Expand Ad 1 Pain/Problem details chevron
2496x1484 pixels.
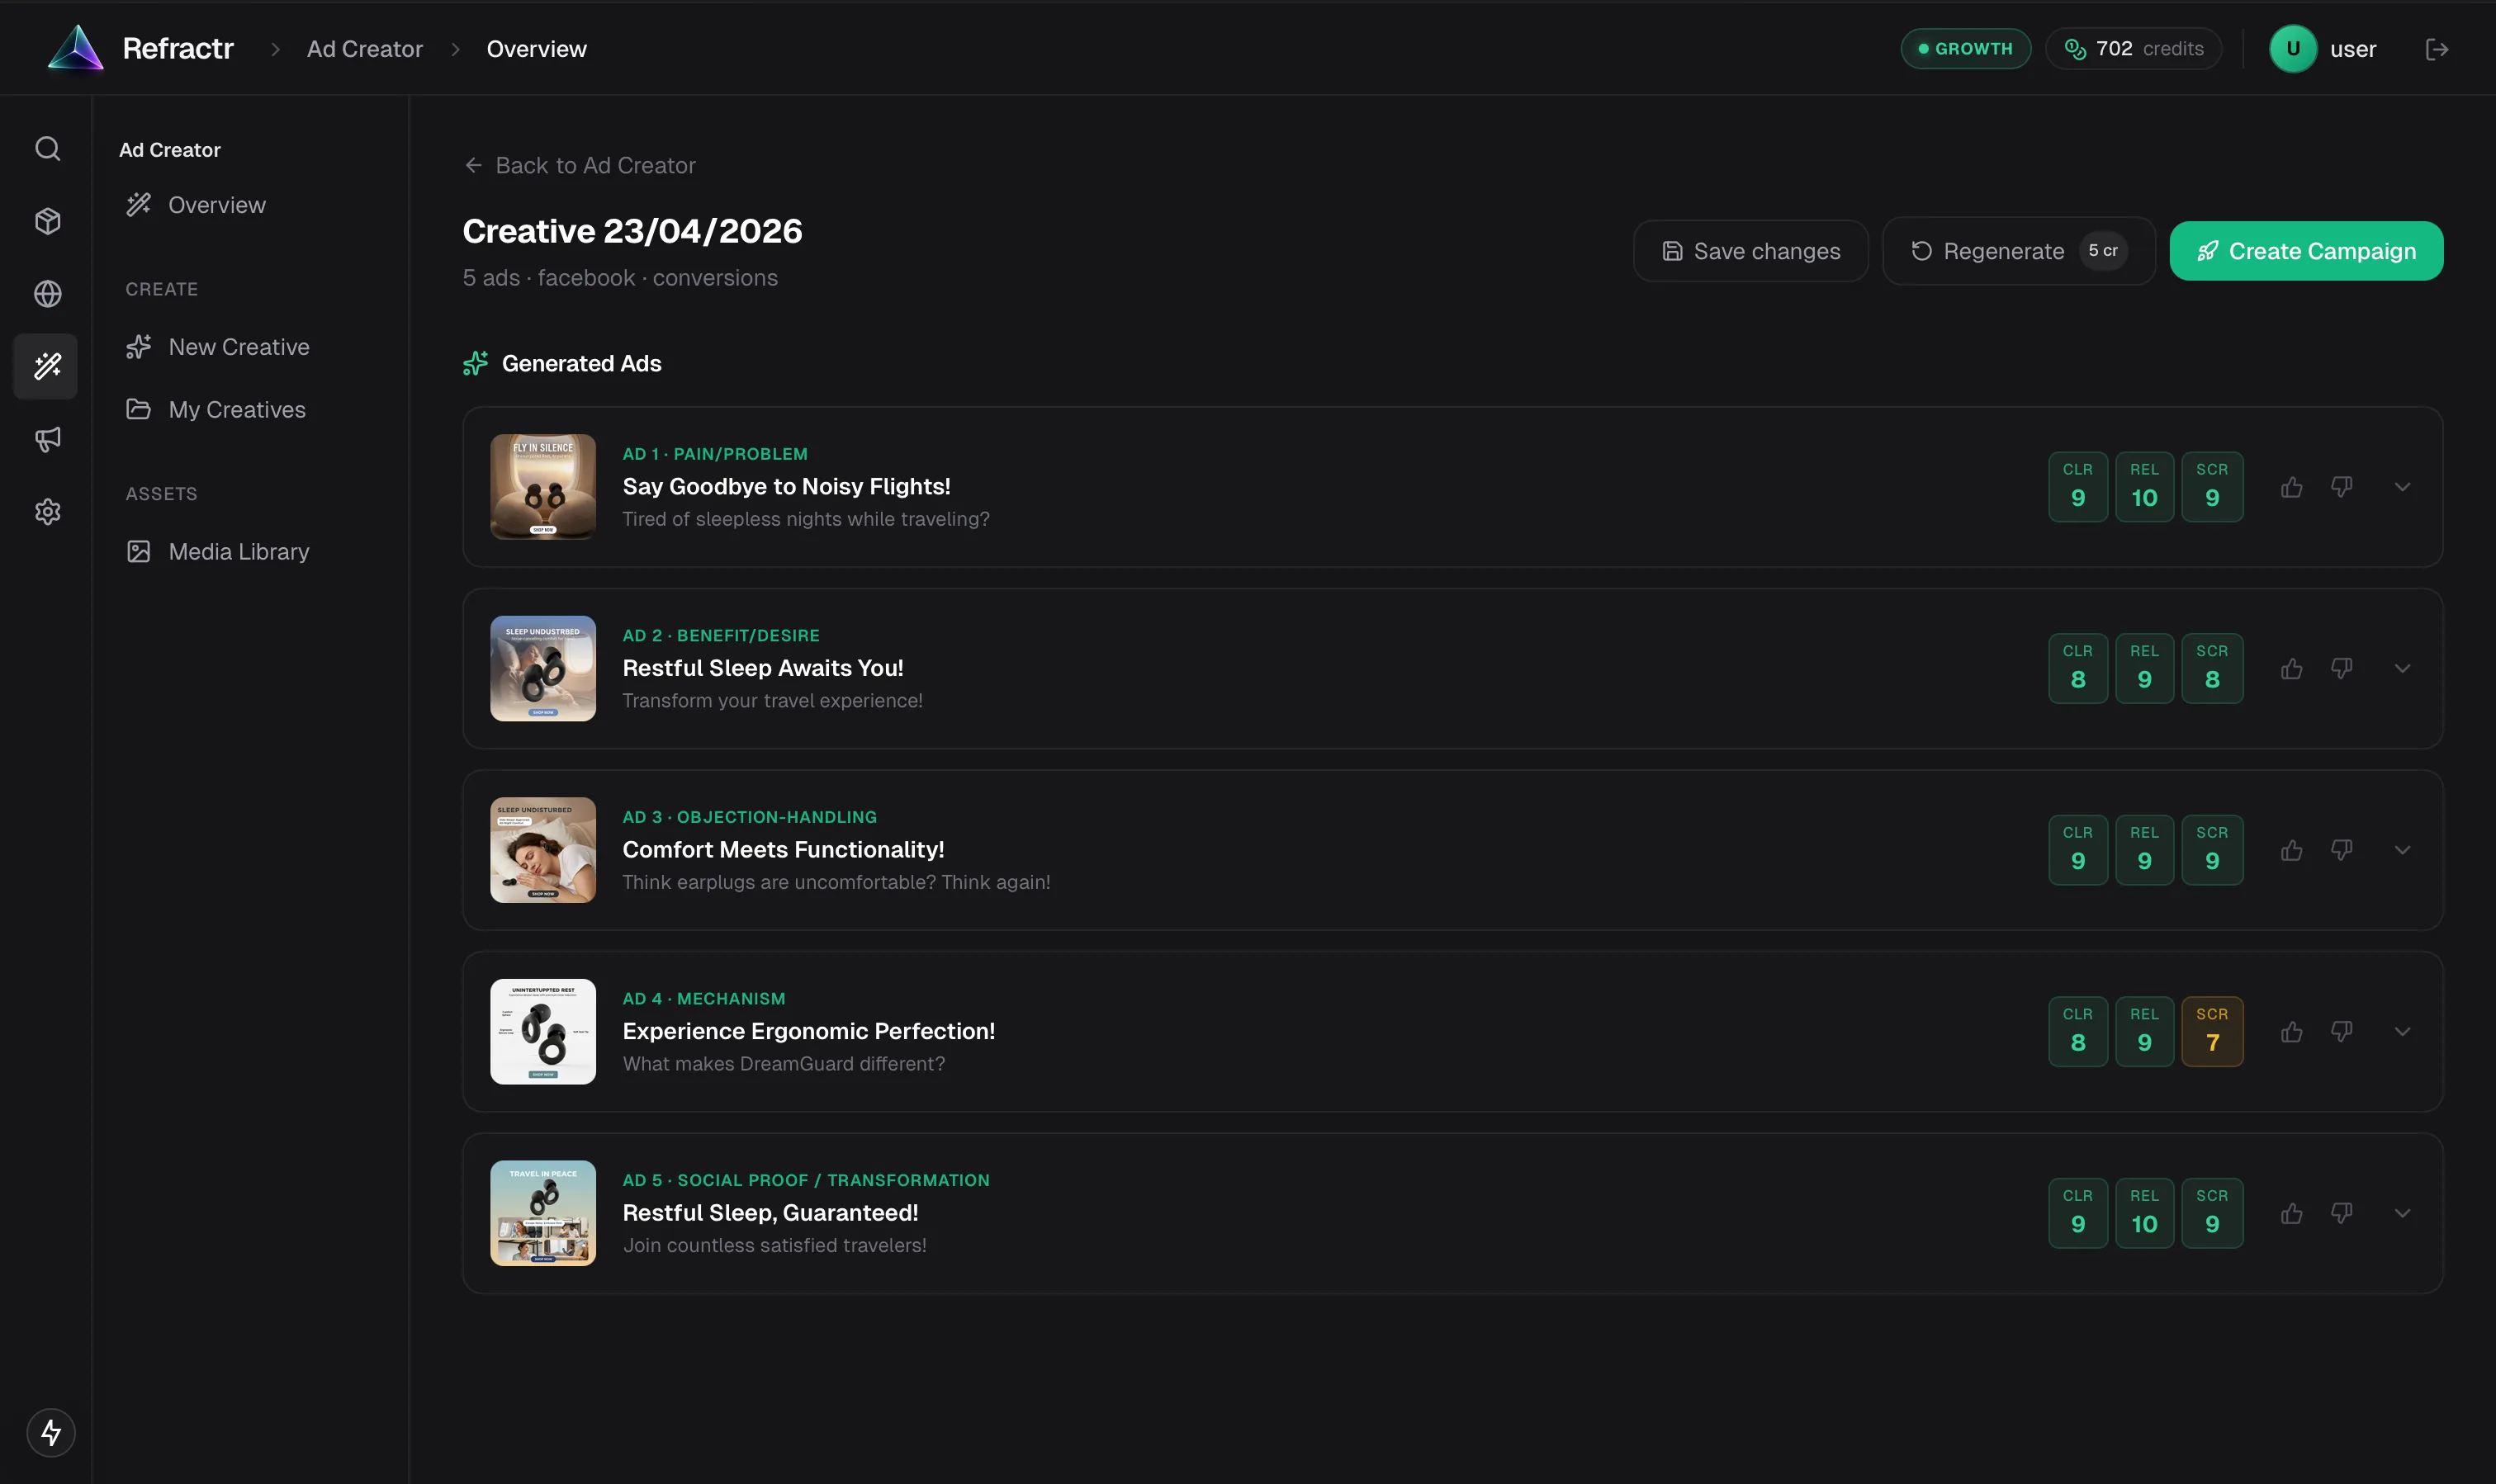click(2402, 487)
